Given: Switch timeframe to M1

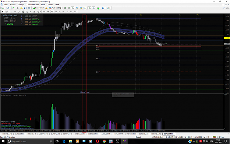Looking at the screenshot, I should click(x=44, y=11).
